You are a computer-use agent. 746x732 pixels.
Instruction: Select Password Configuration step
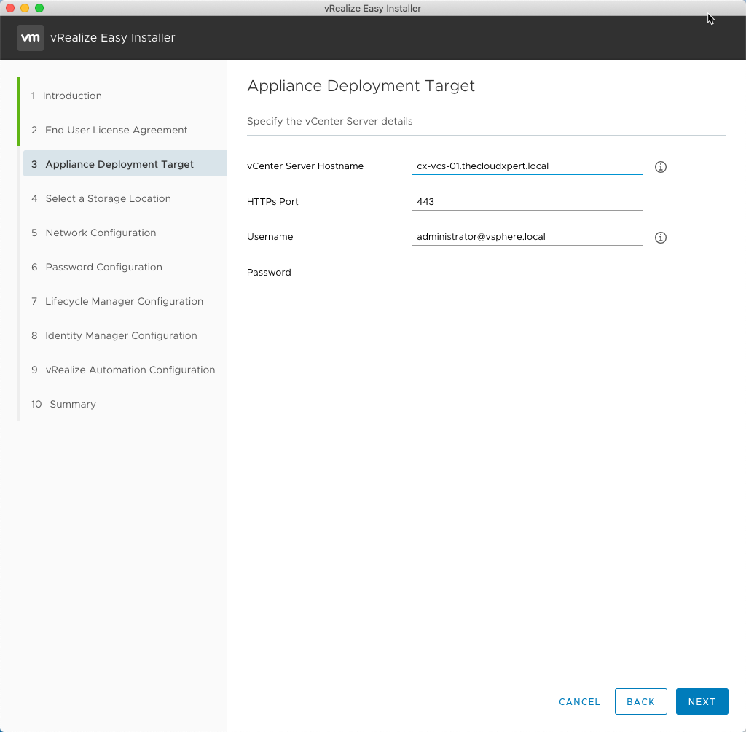point(103,267)
